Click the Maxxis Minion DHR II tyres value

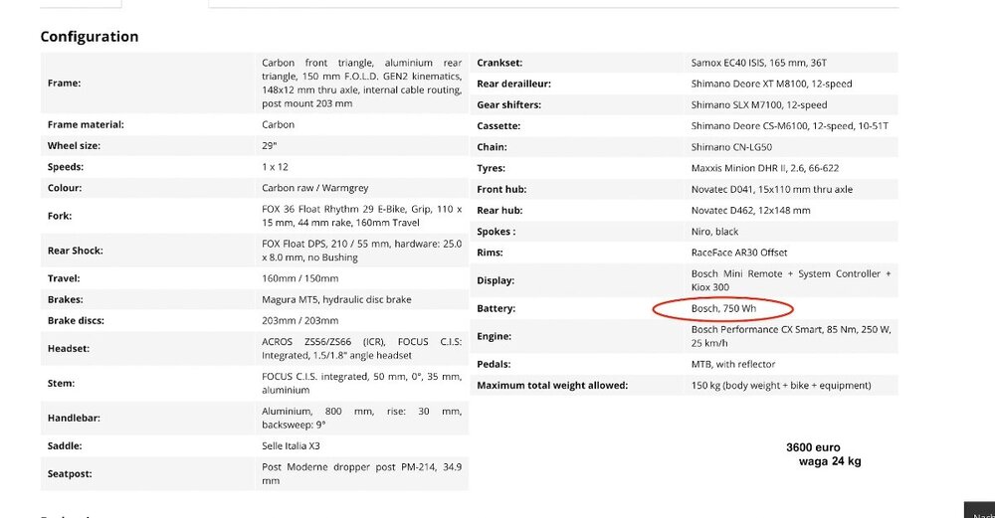tap(764, 168)
